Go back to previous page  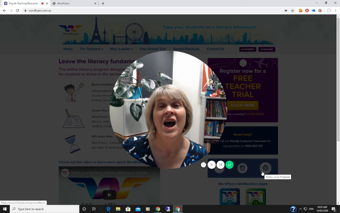4,10
